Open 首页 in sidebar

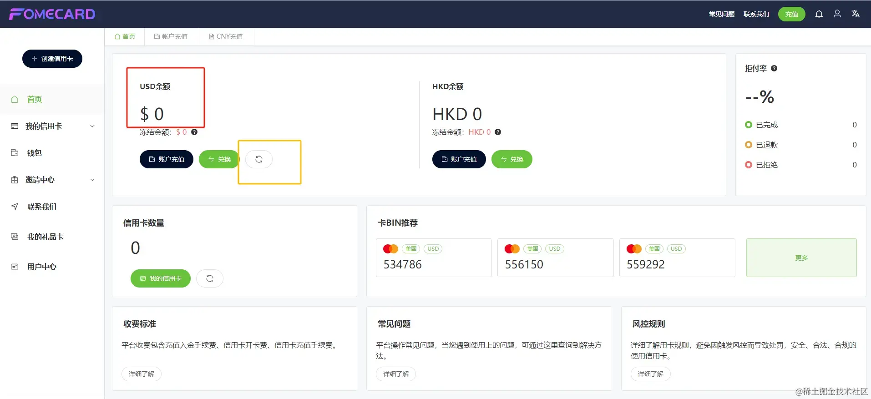pyautogui.click(x=52, y=99)
